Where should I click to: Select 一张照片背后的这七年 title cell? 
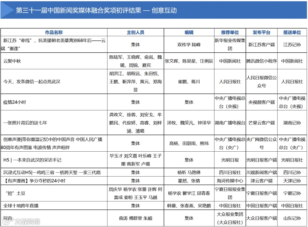click(54, 123)
